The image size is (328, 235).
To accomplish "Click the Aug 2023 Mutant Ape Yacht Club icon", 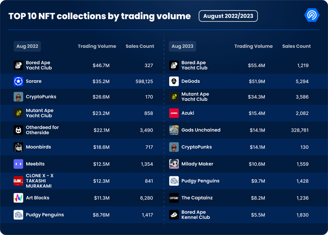I will (x=174, y=97).
